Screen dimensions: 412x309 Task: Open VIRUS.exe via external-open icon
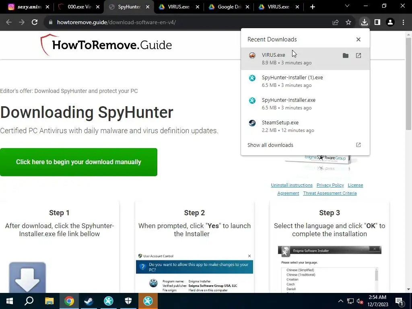tap(358, 56)
